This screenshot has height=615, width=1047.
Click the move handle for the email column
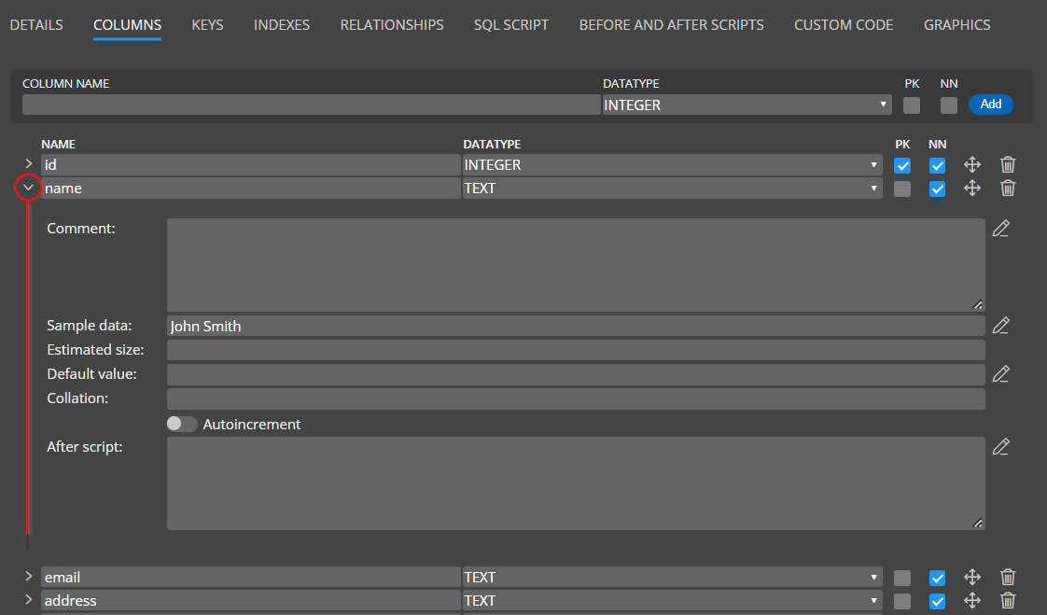tap(972, 577)
